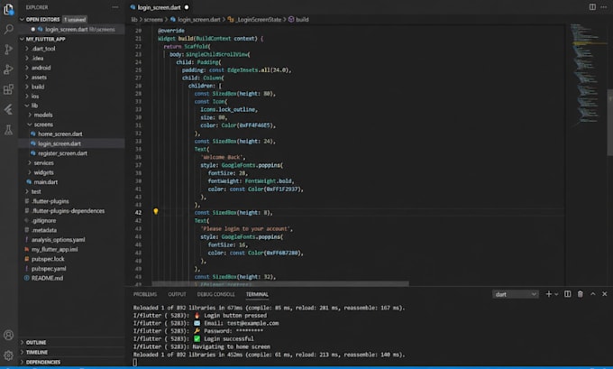This screenshot has height=369, width=613.
Task: Open the Search view in activity bar
Action: click(x=8, y=29)
